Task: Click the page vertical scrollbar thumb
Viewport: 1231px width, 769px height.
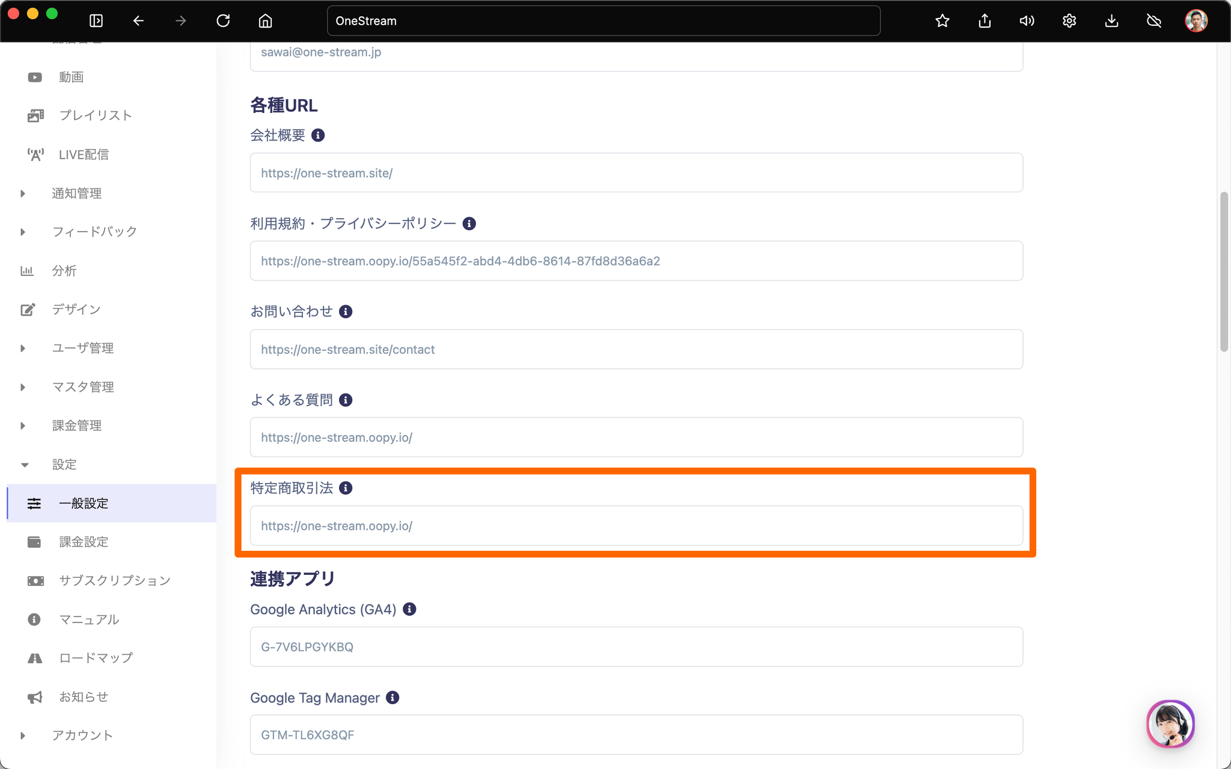Action: (x=1224, y=272)
